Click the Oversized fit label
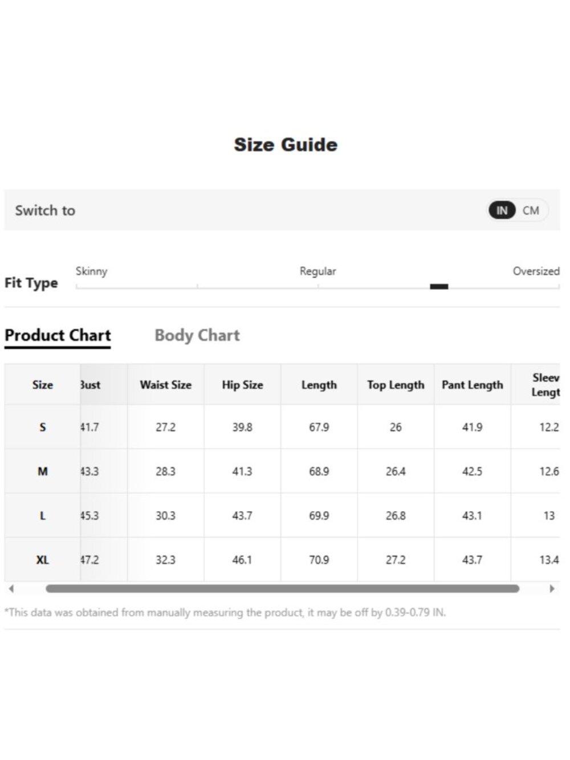This screenshot has height=760, width=570. [536, 271]
